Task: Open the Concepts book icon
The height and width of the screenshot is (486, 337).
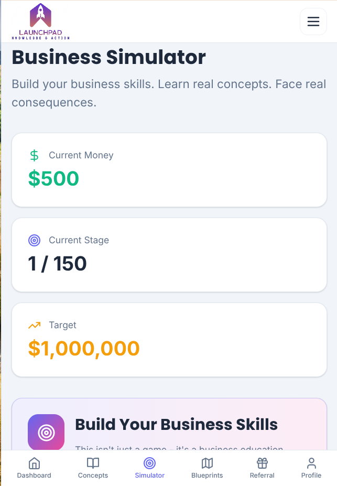Action: [93, 463]
